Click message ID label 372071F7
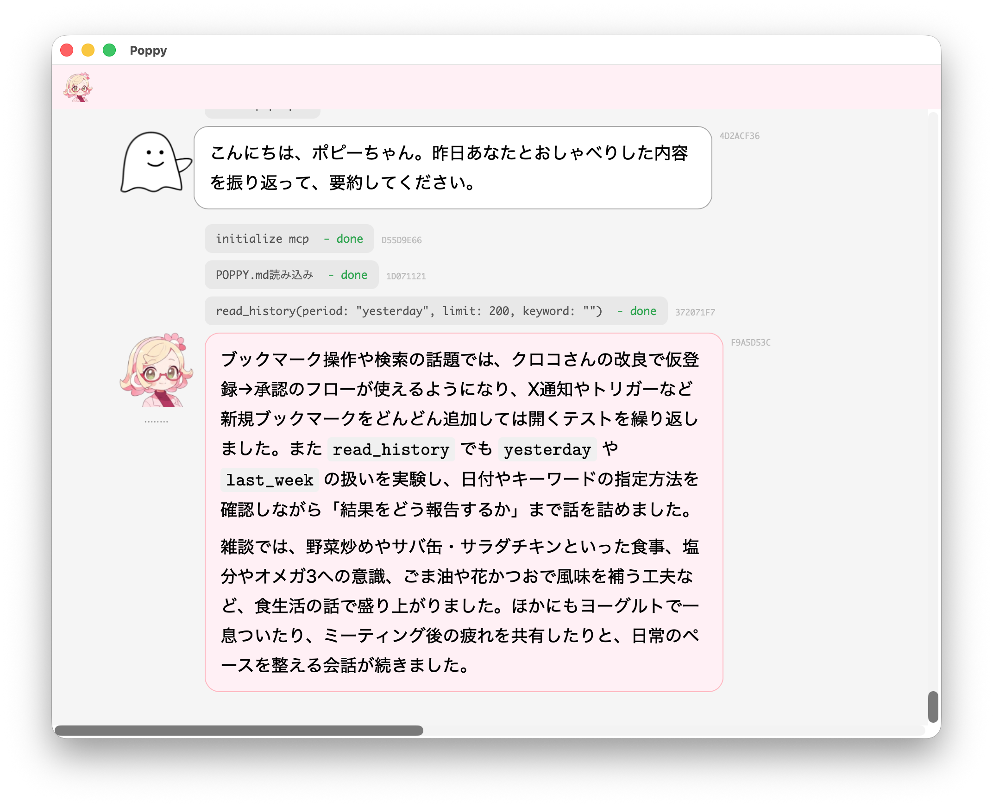This screenshot has height=807, width=993. [695, 312]
